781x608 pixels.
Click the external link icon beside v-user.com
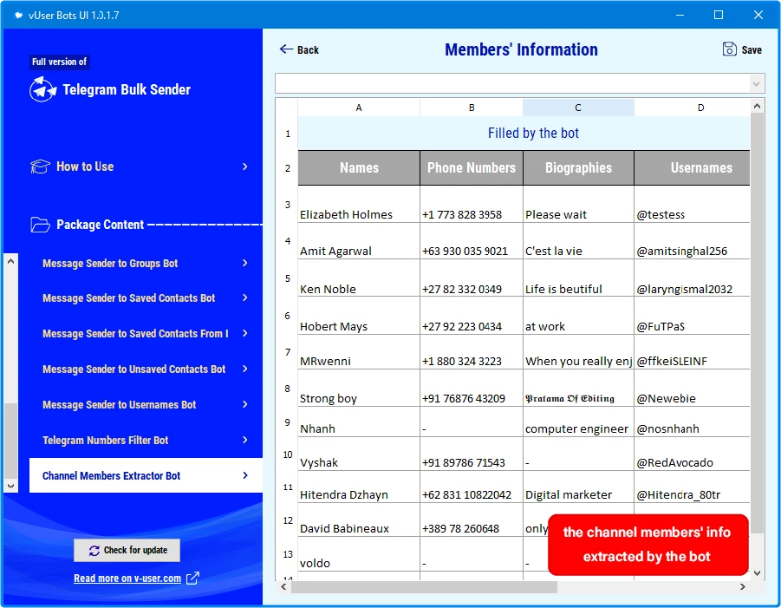click(x=192, y=579)
